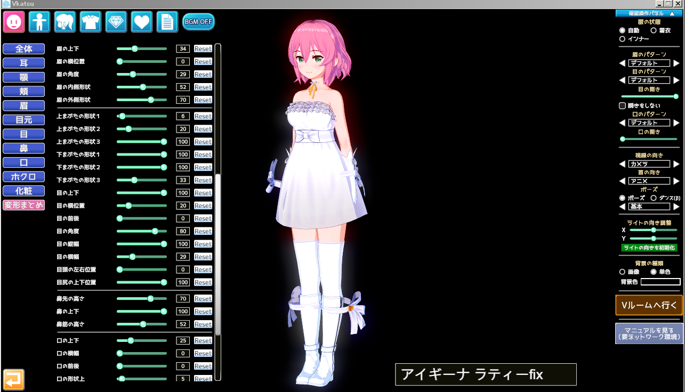Open the face editing category icon
Screen dimensions: 685x392
[x=14, y=22]
